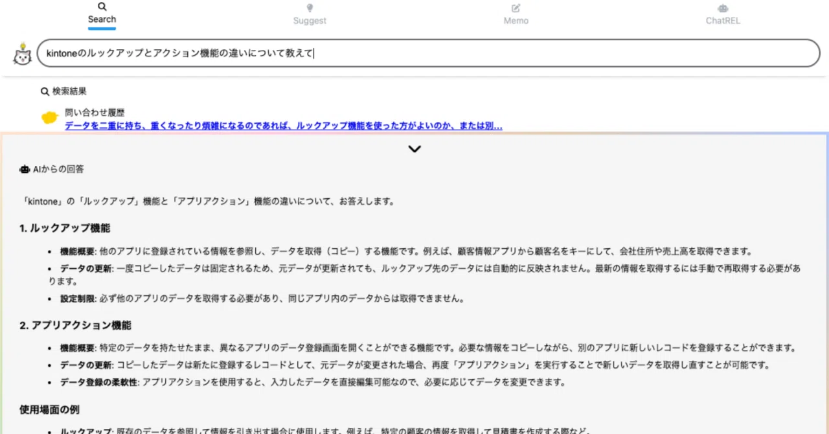Click the 1. ルックアップ機能 heading
The width and height of the screenshot is (829, 434).
click(65, 228)
